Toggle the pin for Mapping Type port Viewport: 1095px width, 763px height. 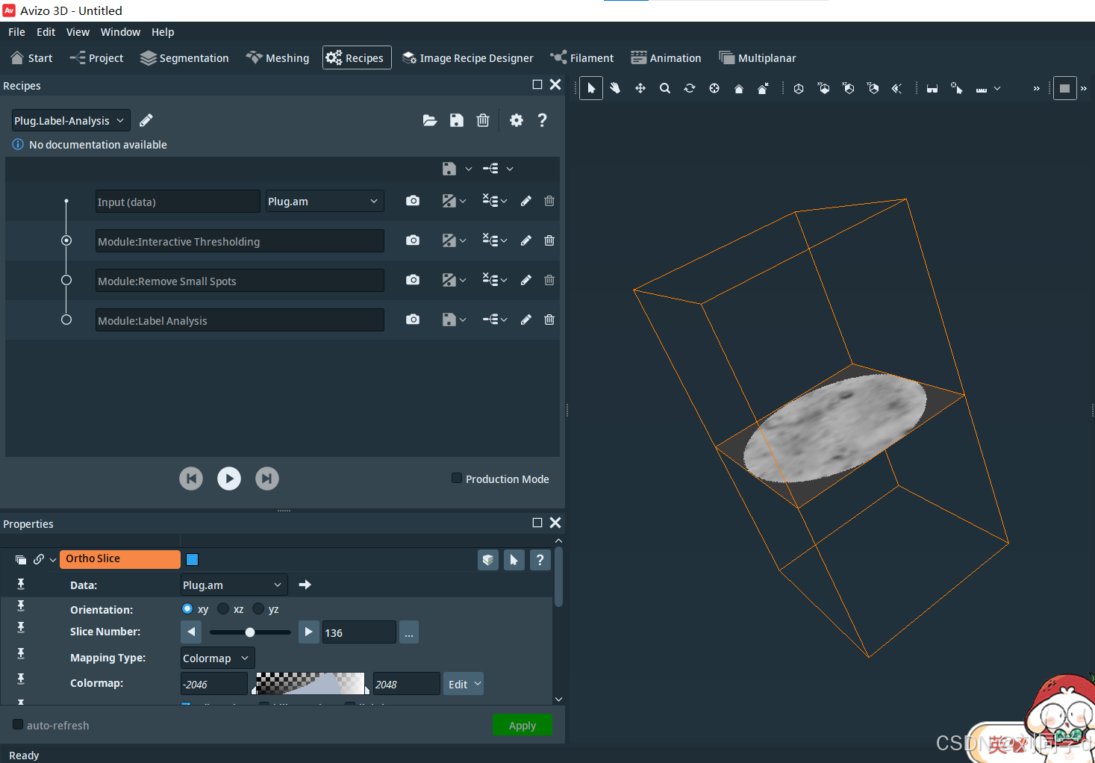(21, 653)
